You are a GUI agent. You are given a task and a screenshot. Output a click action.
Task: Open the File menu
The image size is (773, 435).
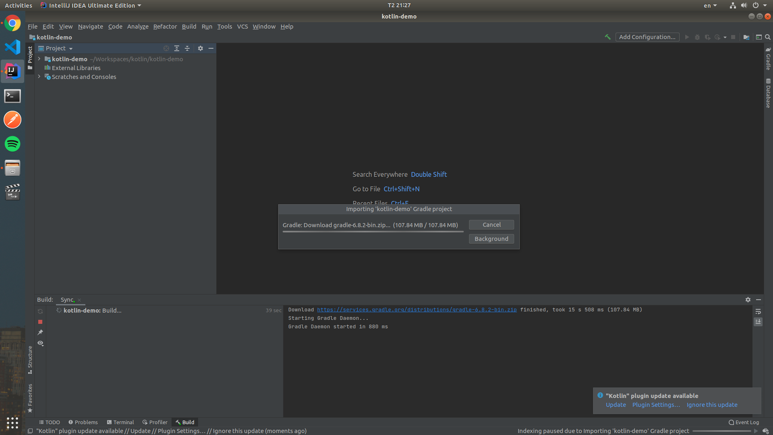[32, 27]
